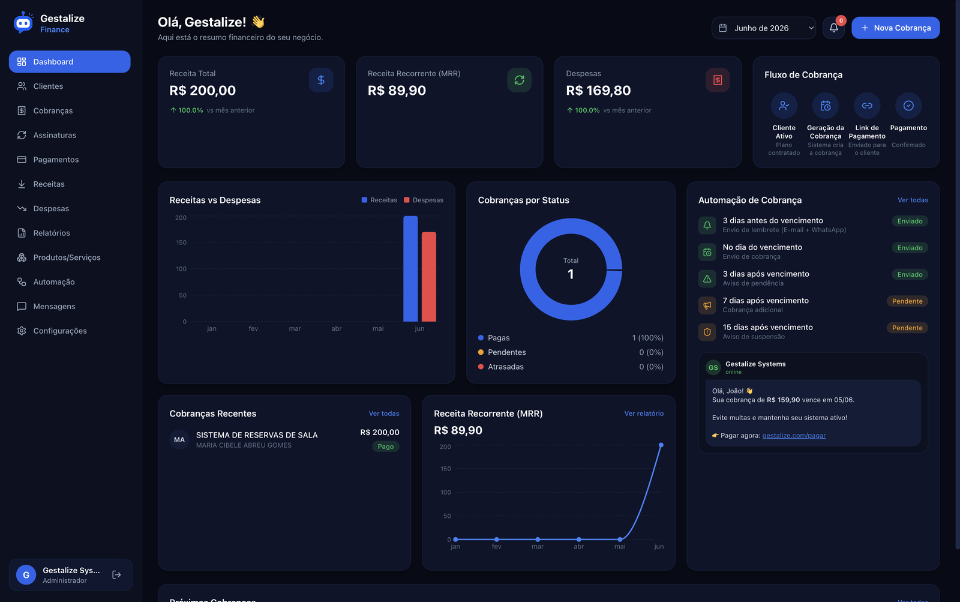Open Clientes in the sidebar
This screenshot has height=602, width=960.
pyautogui.click(x=70, y=86)
